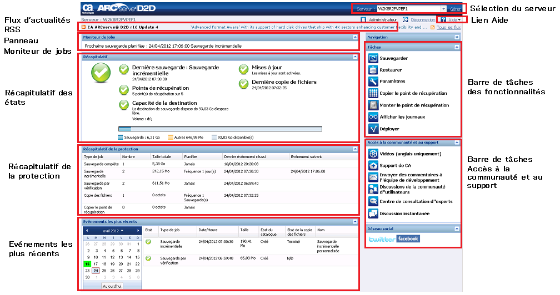Image resolution: width=560 pixels, height=295 pixels.
Task: Click the Administrateur user icon
Action: click(363, 19)
